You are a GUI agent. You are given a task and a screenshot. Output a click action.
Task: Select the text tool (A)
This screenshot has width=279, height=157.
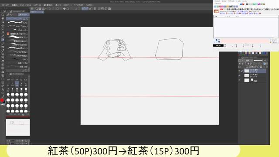click(3, 89)
